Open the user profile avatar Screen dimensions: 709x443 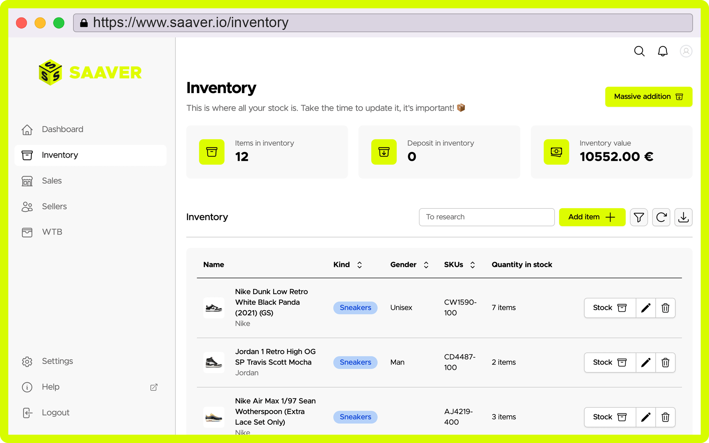[686, 51]
